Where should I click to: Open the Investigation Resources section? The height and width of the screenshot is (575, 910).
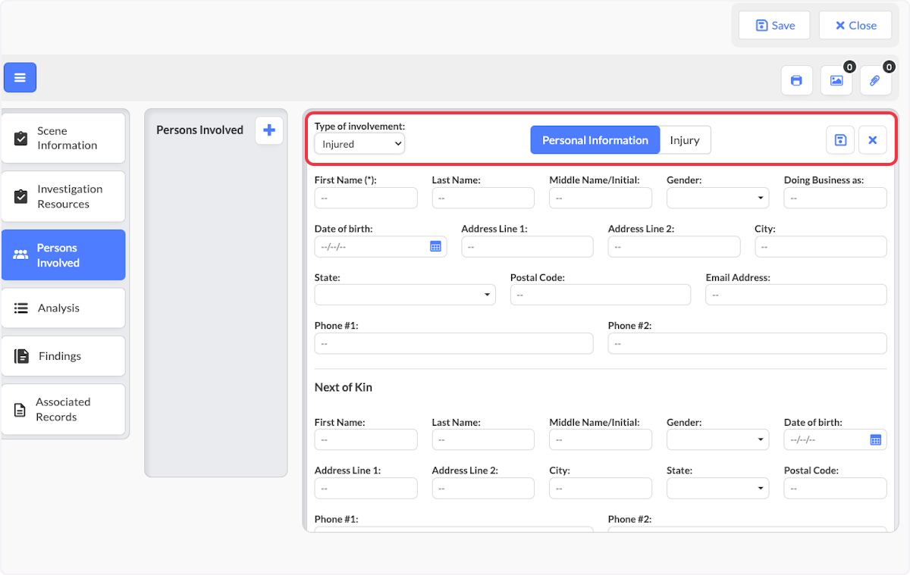(63, 196)
